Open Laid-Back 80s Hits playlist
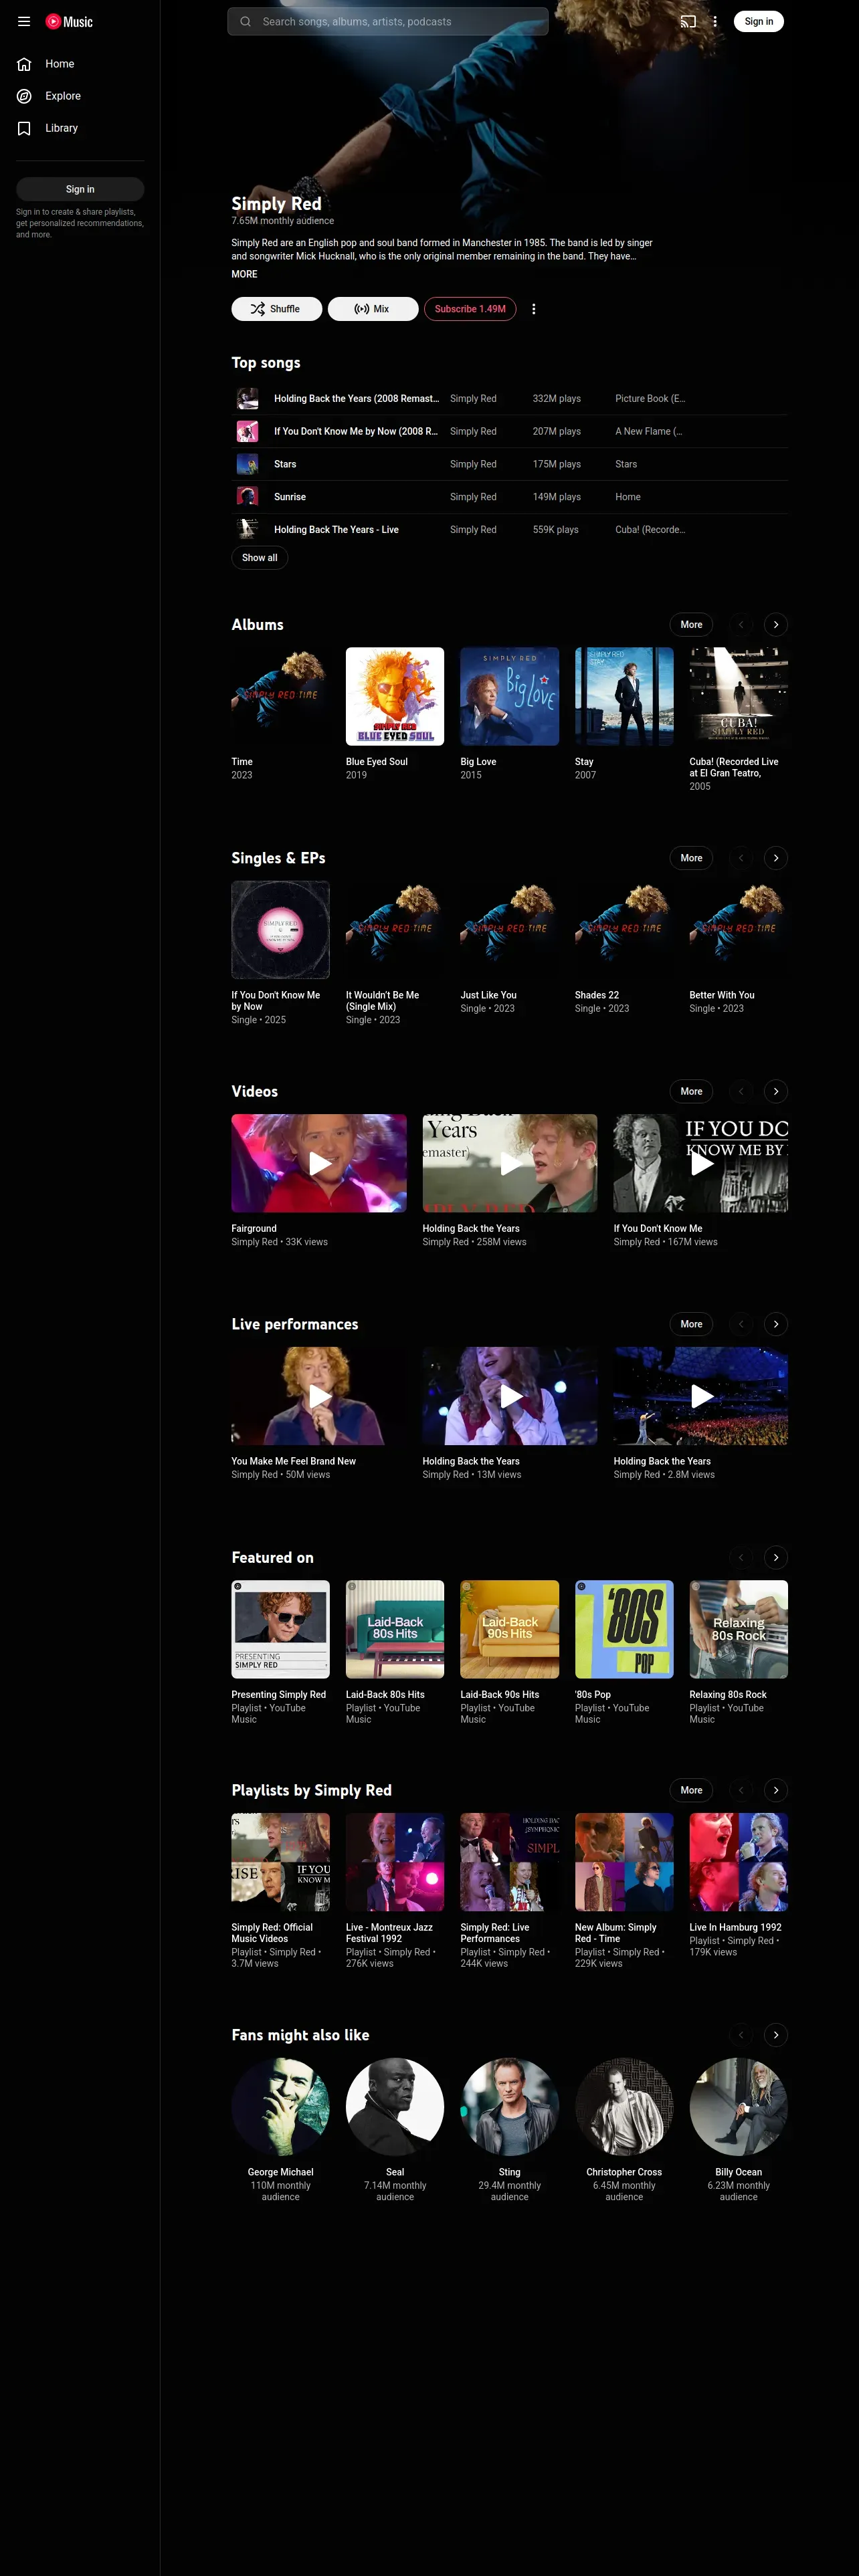This screenshot has width=859, height=2576. tap(395, 1629)
